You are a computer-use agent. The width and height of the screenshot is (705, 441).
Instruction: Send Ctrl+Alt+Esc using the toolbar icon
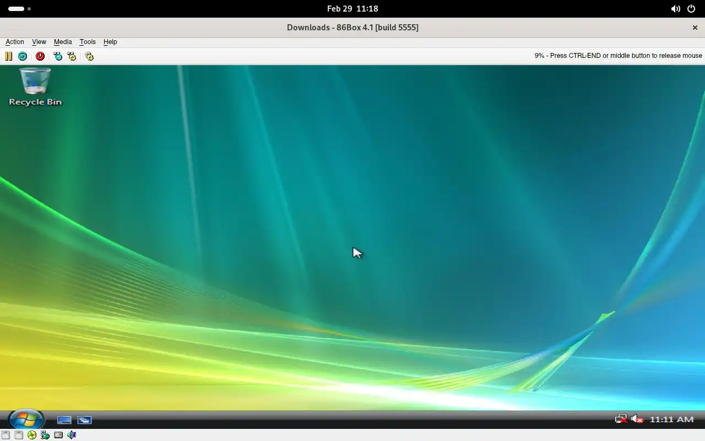tap(72, 56)
